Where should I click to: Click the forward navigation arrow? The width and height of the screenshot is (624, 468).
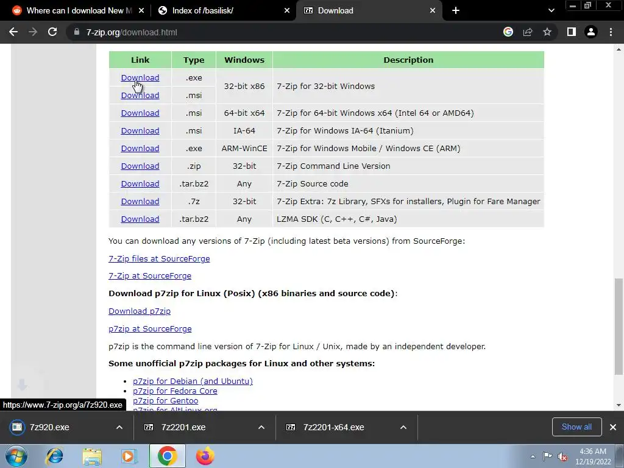tap(33, 32)
